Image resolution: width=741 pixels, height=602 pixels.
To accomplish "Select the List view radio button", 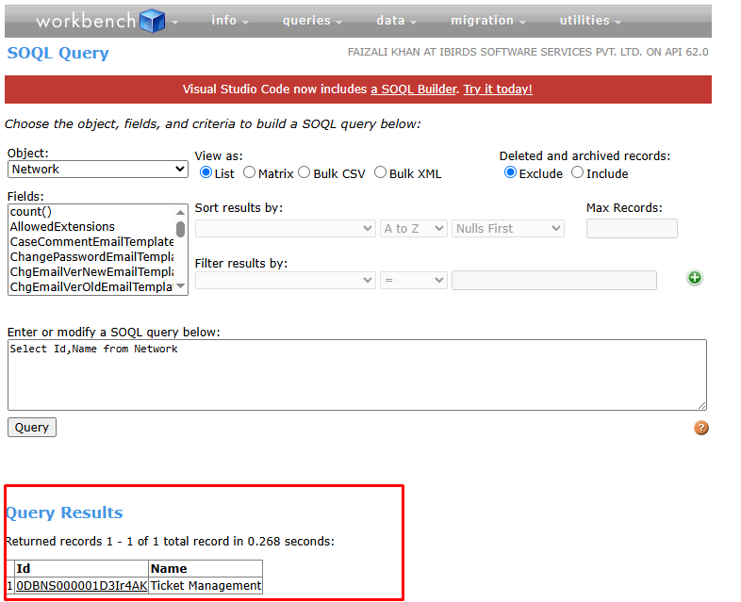I will click(x=206, y=173).
